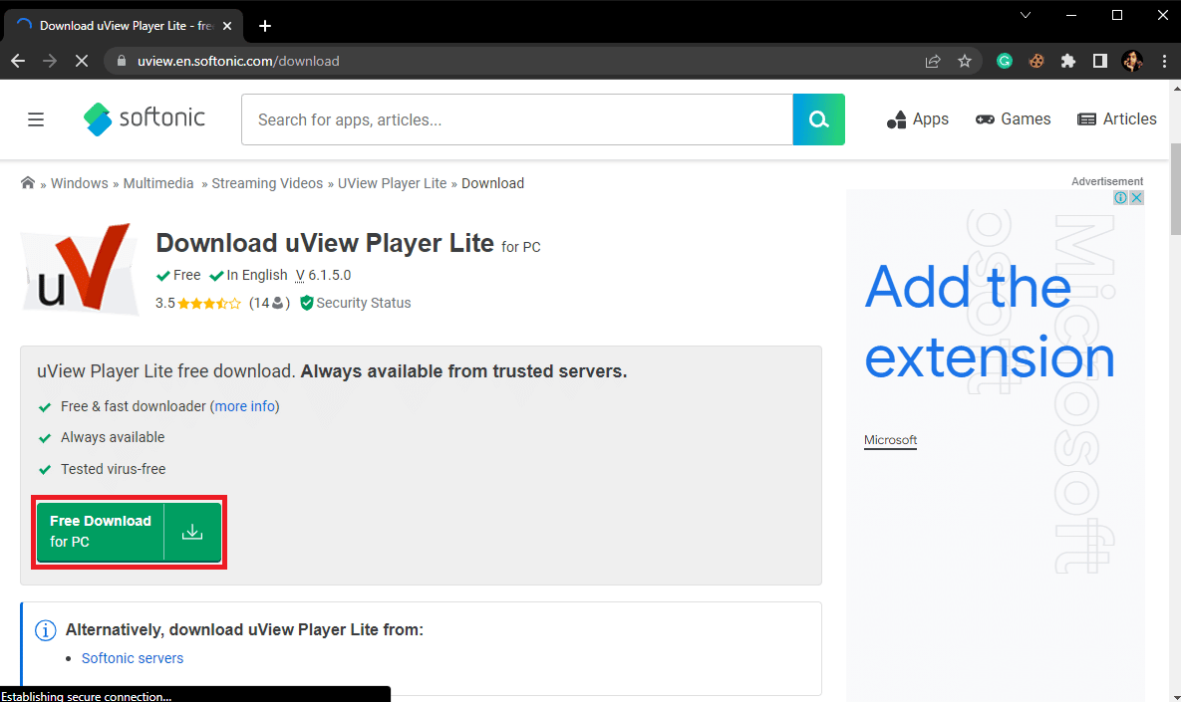Click the V 6.1.5.0 version label

(x=323, y=276)
